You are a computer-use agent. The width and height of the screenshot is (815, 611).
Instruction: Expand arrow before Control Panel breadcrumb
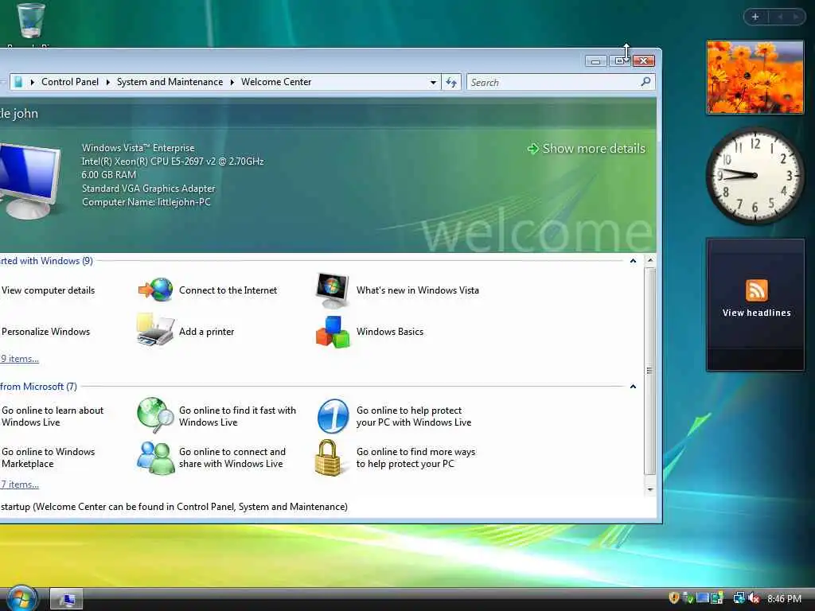click(32, 82)
